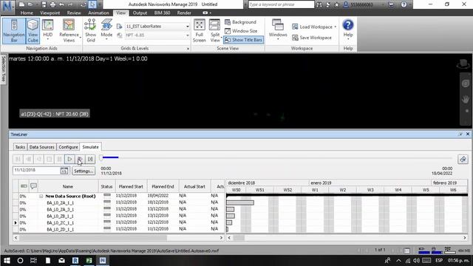Select task BA_L0_2C_1_1
The image size is (473, 266).
point(61,222)
